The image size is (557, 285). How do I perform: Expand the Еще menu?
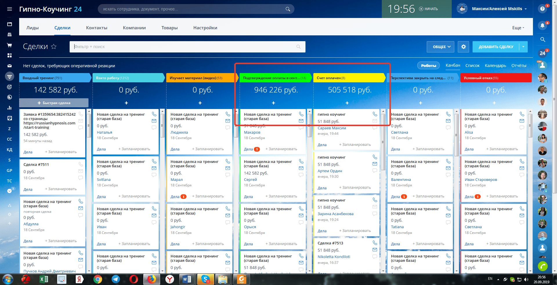(518, 28)
